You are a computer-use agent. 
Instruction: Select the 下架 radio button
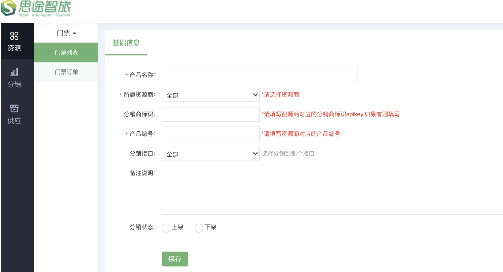[199, 228]
